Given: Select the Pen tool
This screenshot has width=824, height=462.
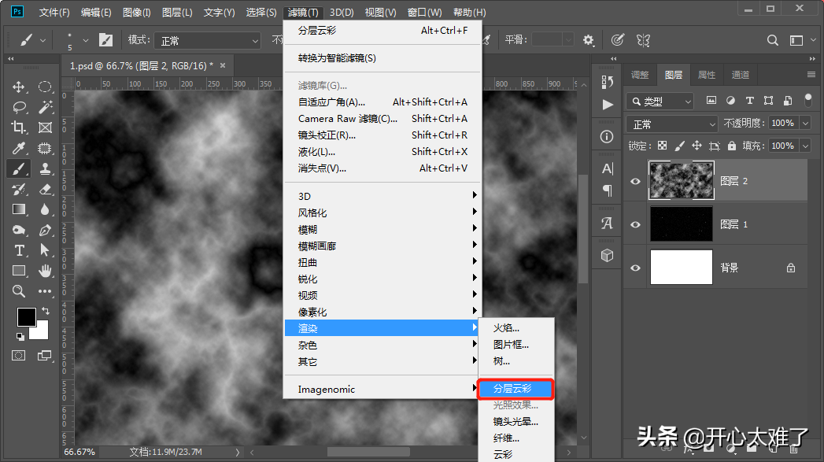Looking at the screenshot, I should tap(45, 230).
